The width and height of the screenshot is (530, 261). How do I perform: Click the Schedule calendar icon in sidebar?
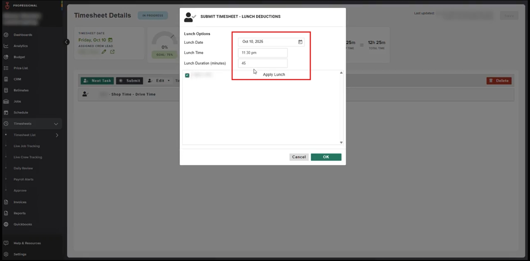6,113
